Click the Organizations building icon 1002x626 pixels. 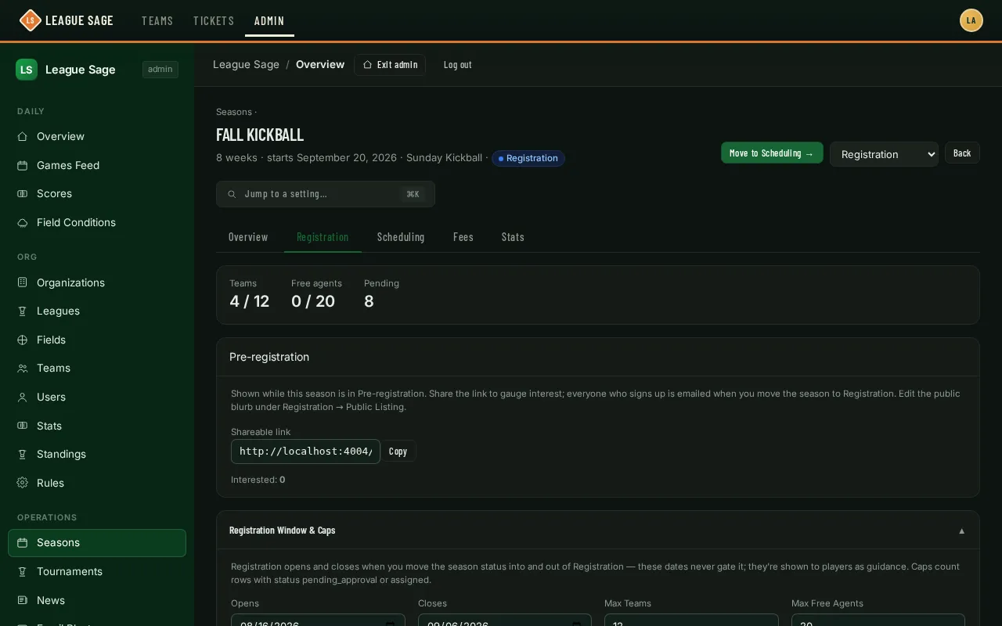[x=23, y=282]
